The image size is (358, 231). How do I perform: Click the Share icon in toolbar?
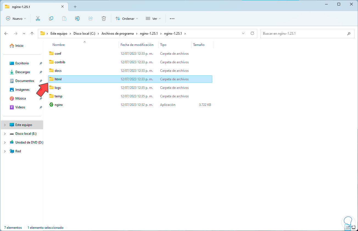coord(91,18)
